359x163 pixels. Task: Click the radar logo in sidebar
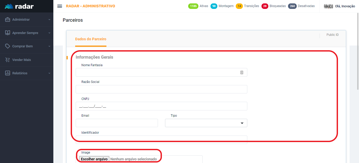point(19,6)
